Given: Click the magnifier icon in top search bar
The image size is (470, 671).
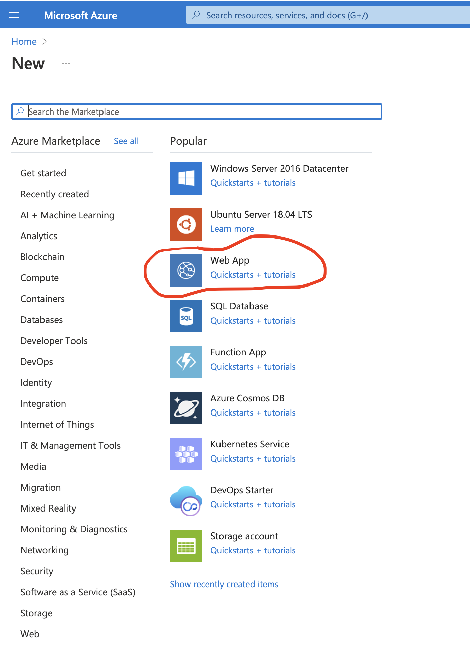Looking at the screenshot, I should click(x=196, y=15).
